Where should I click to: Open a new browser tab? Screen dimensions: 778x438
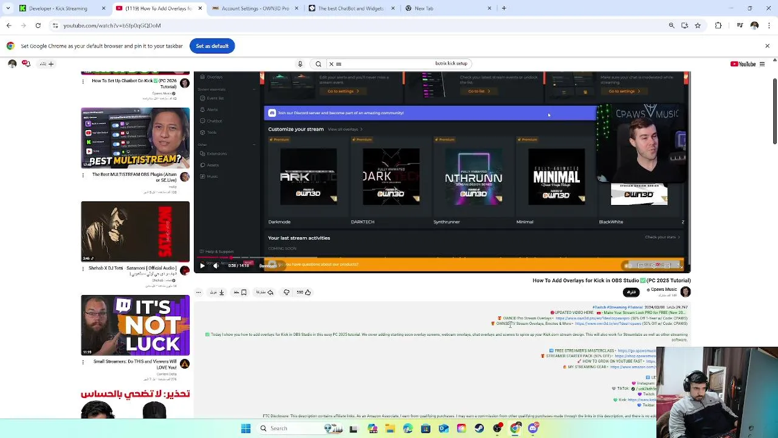click(504, 9)
